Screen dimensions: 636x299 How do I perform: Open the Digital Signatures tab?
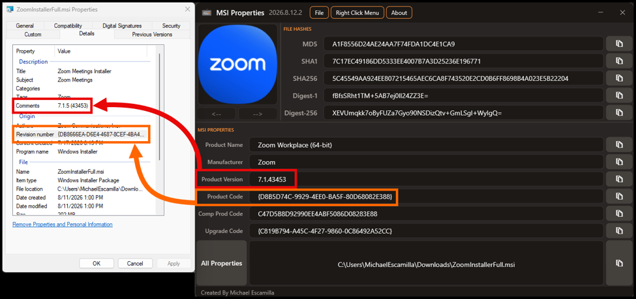(122, 25)
